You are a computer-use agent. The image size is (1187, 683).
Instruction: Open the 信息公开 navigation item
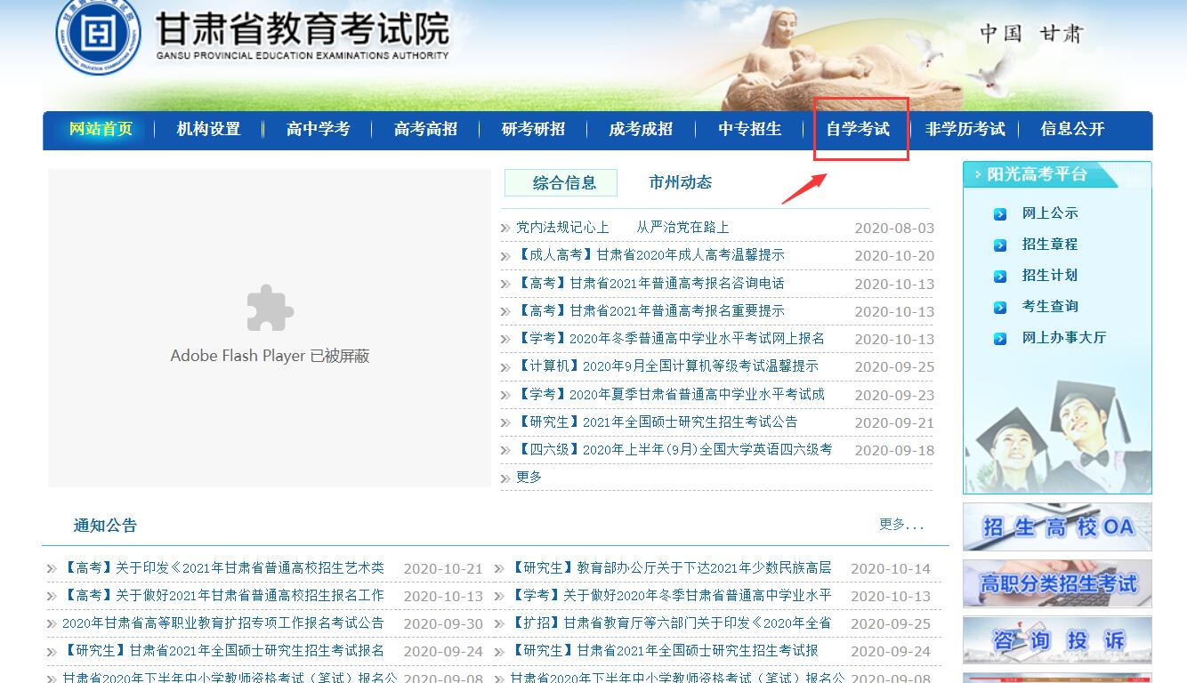click(x=1072, y=130)
